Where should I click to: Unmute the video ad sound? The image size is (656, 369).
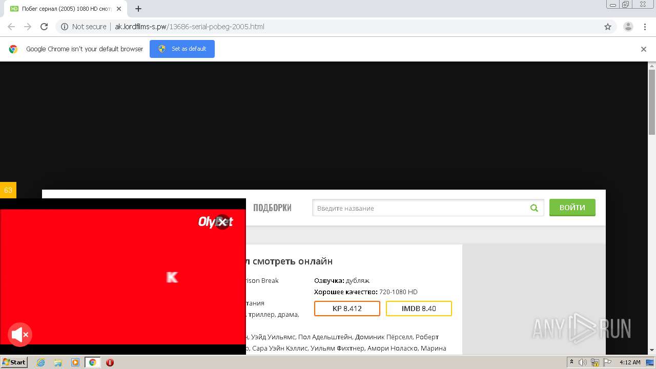pos(20,335)
